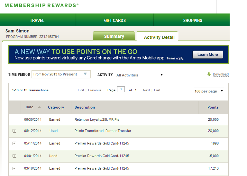Click Premier Rewards Gold Card-11245 on 03/16/2014

click(x=102, y=168)
